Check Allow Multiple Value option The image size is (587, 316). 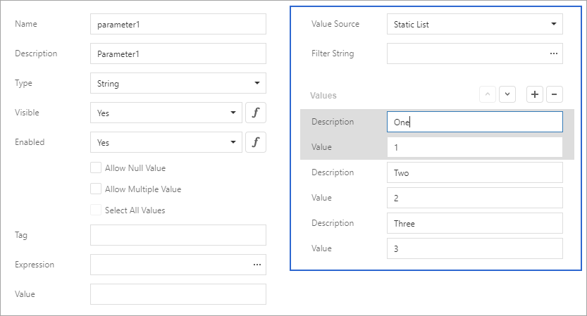pos(96,189)
